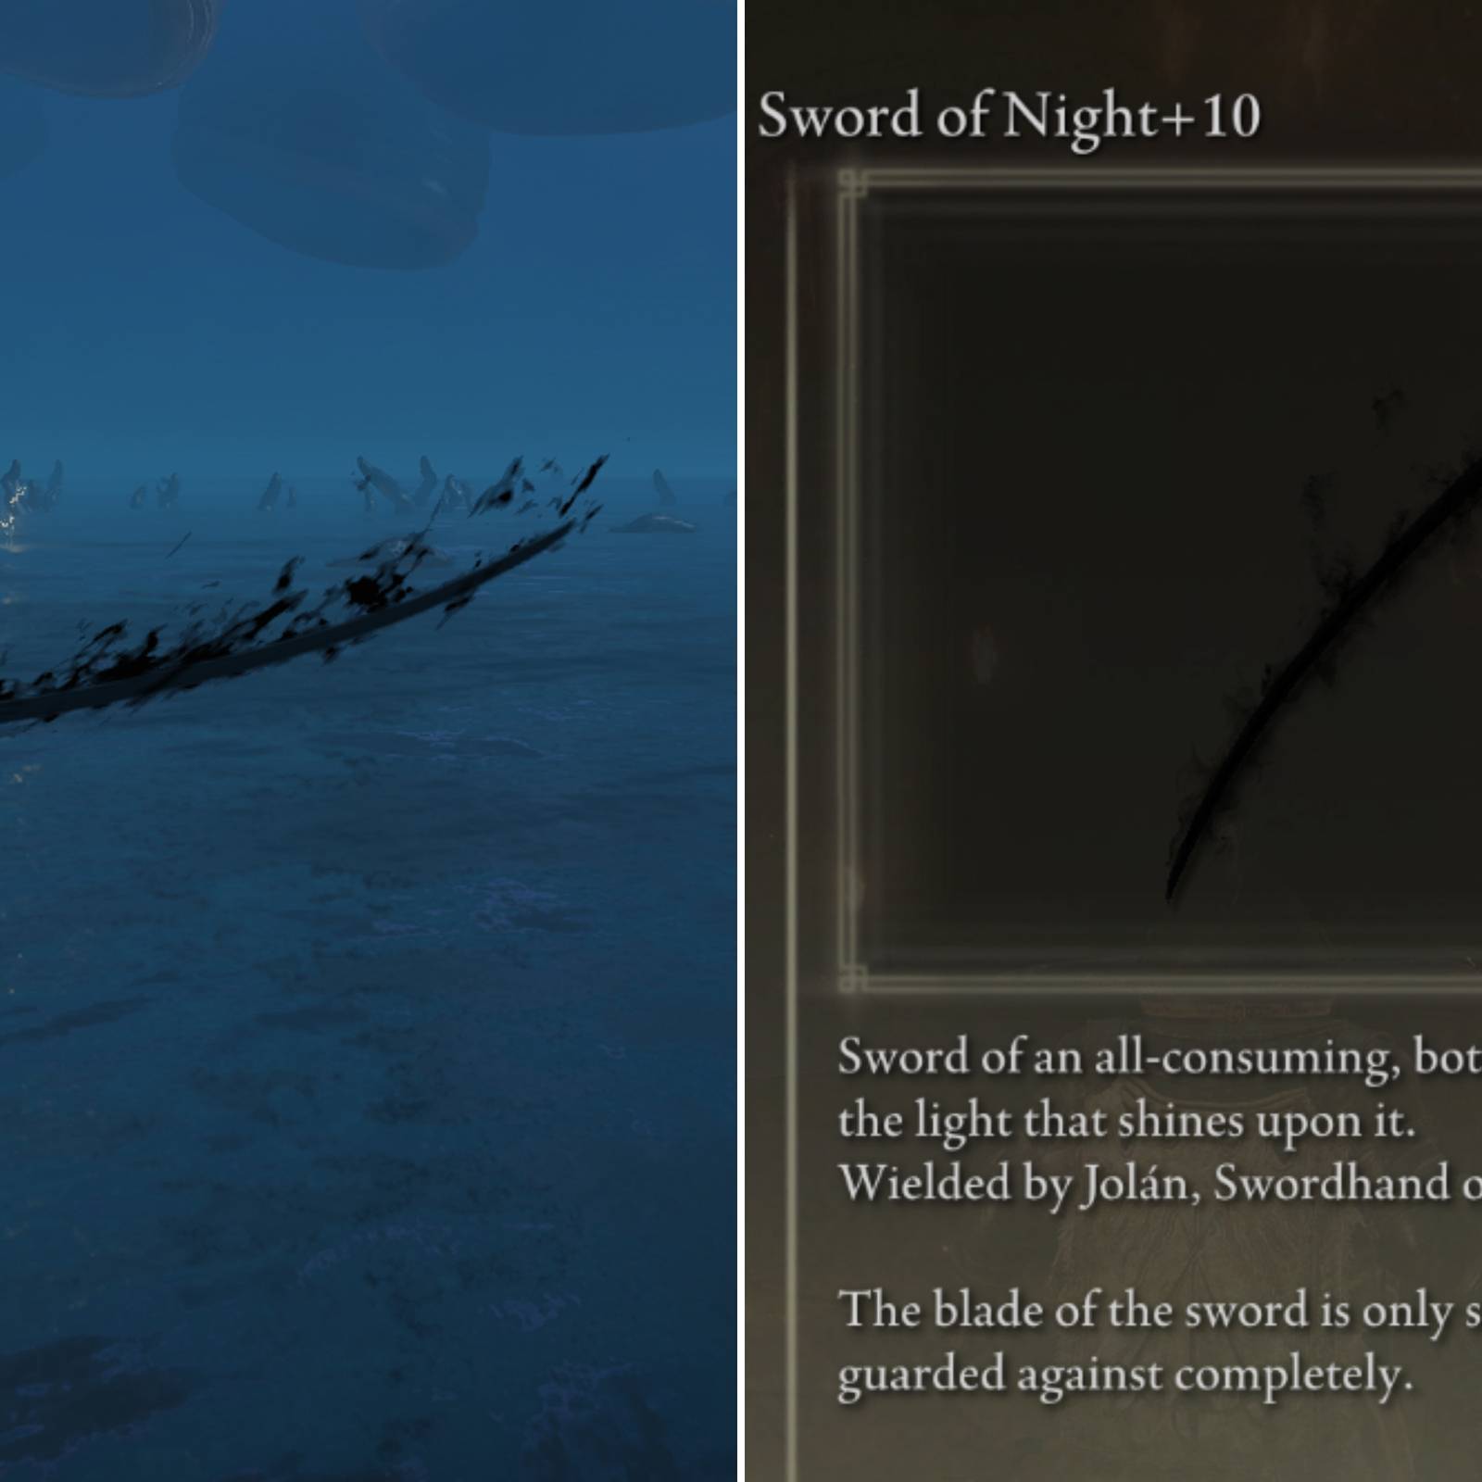Click the top-left corner ornament of preview frame
Image resolution: width=1482 pixels, height=1482 pixels.
851,183
